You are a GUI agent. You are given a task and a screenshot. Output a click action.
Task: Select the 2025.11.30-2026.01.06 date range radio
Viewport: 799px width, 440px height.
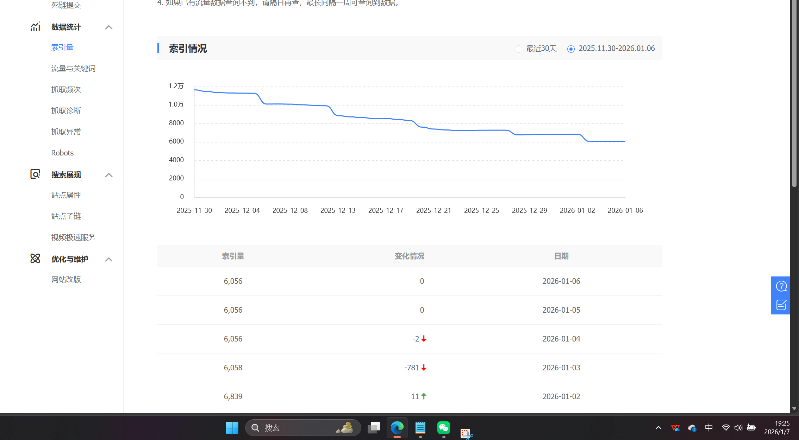(571, 49)
